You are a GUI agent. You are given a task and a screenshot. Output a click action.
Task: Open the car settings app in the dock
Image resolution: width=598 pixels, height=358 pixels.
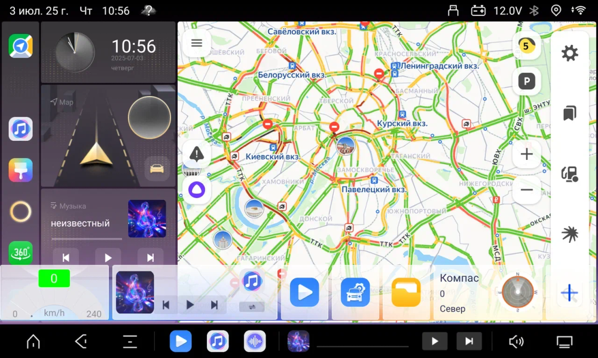pos(355,292)
